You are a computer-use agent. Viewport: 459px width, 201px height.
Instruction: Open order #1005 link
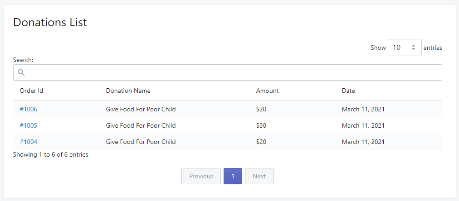pyautogui.click(x=29, y=125)
